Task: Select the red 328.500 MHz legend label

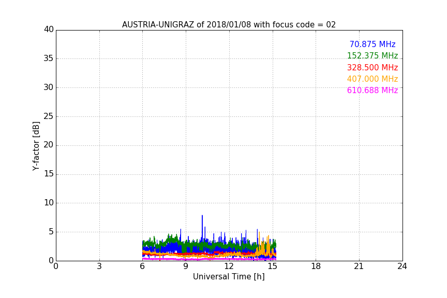Action: pyautogui.click(x=373, y=68)
